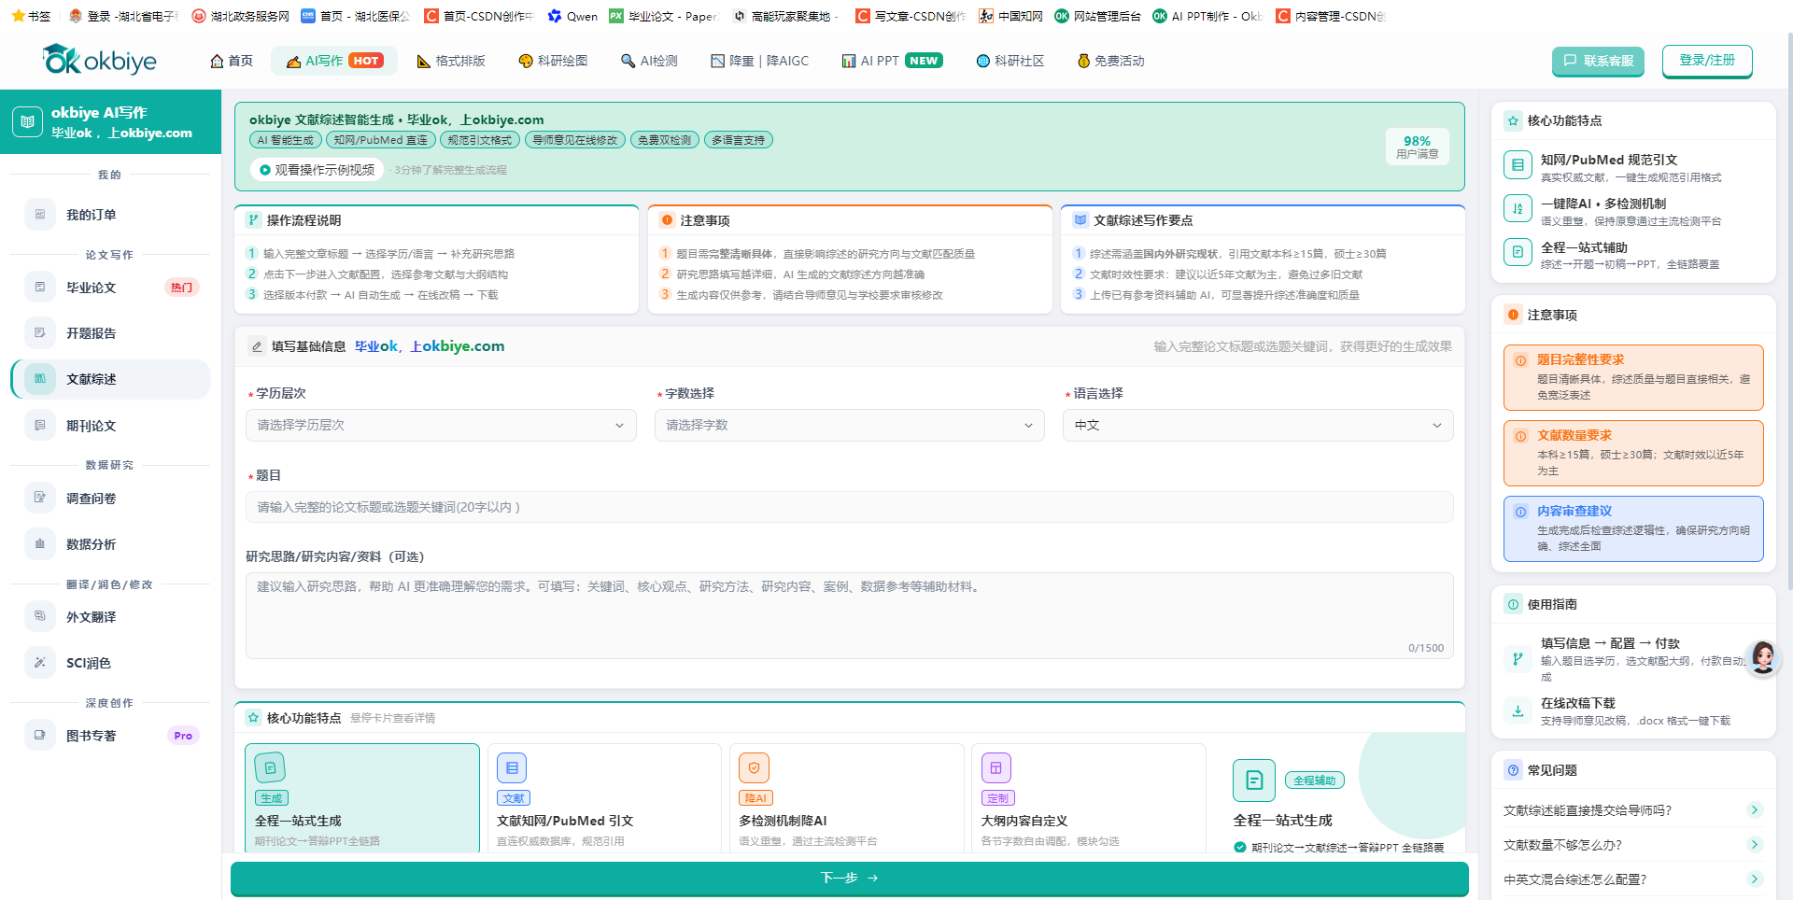Open the 我的订单 sidebar icon

point(39,215)
